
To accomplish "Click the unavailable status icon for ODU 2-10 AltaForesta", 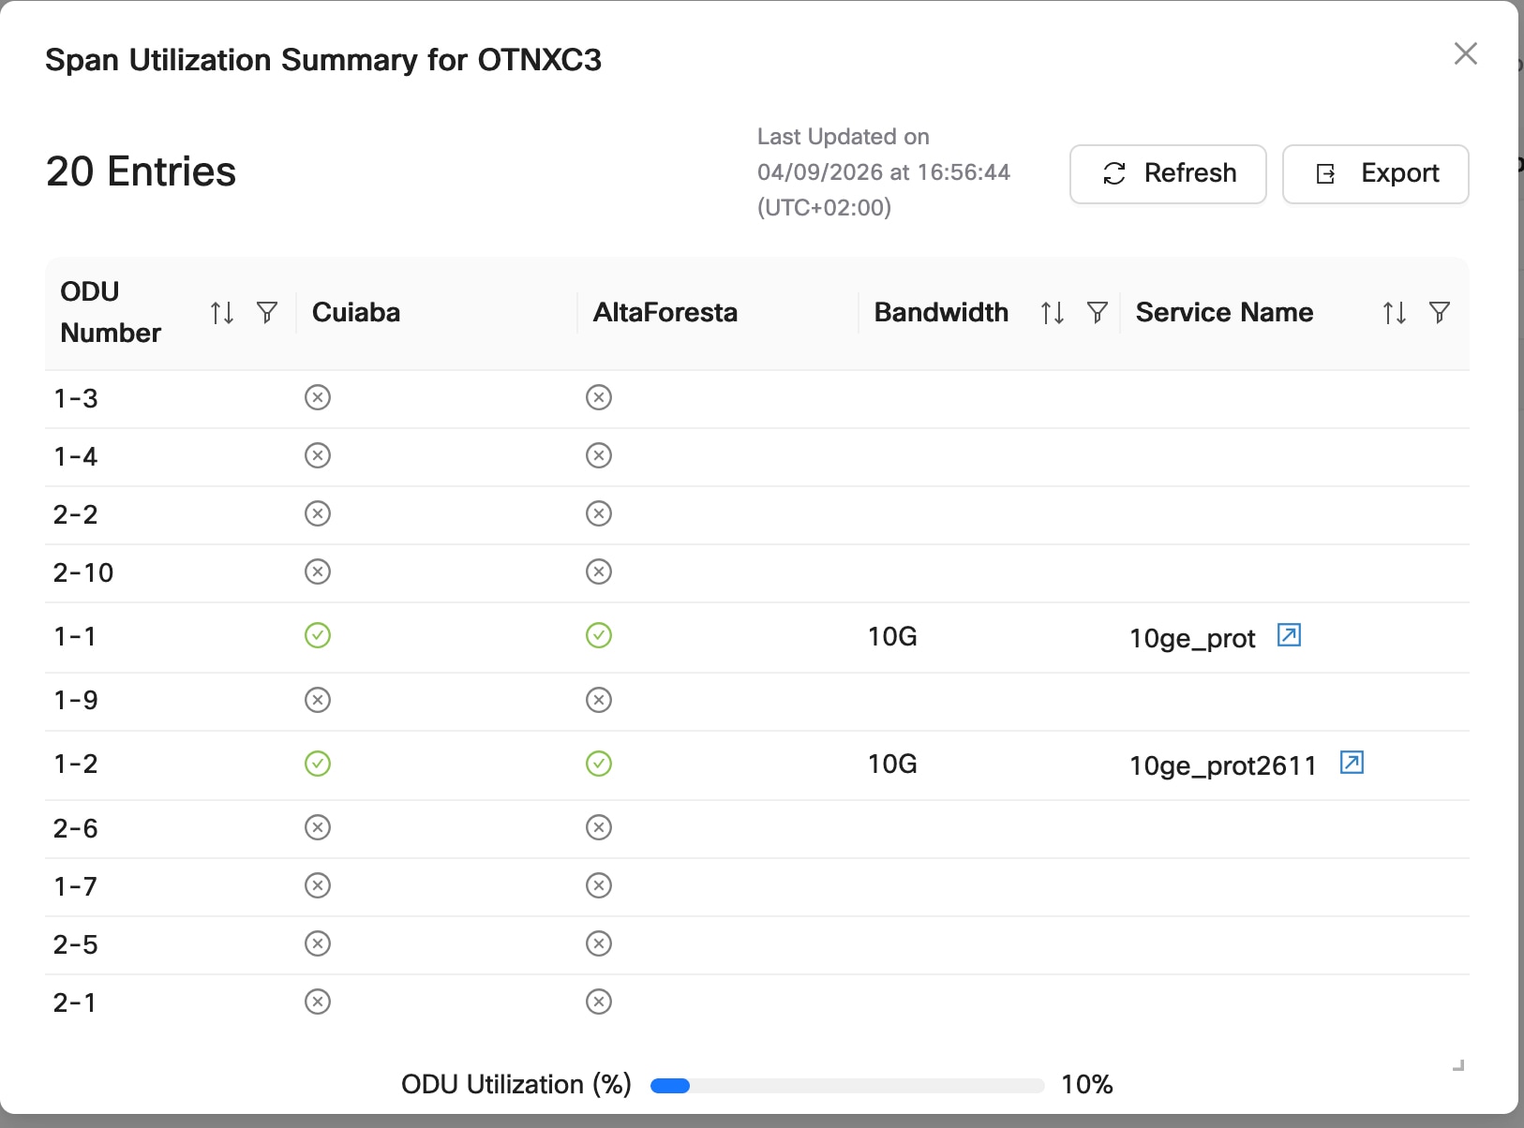I will point(599,571).
